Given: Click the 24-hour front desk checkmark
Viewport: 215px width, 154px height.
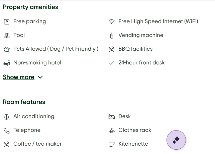Looking at the screenshot, I should point(112,63).
